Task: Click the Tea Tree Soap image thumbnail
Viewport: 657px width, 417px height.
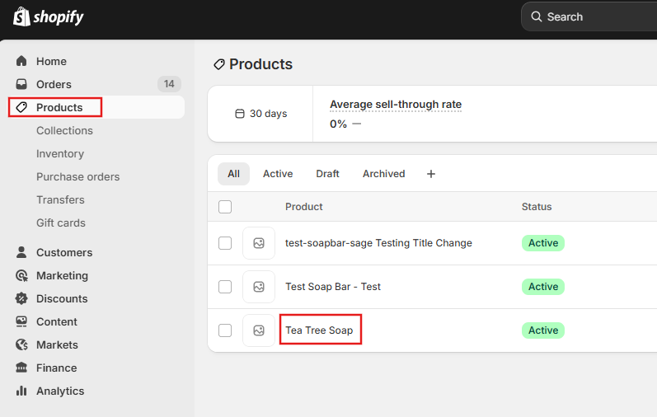Action: 259,330
